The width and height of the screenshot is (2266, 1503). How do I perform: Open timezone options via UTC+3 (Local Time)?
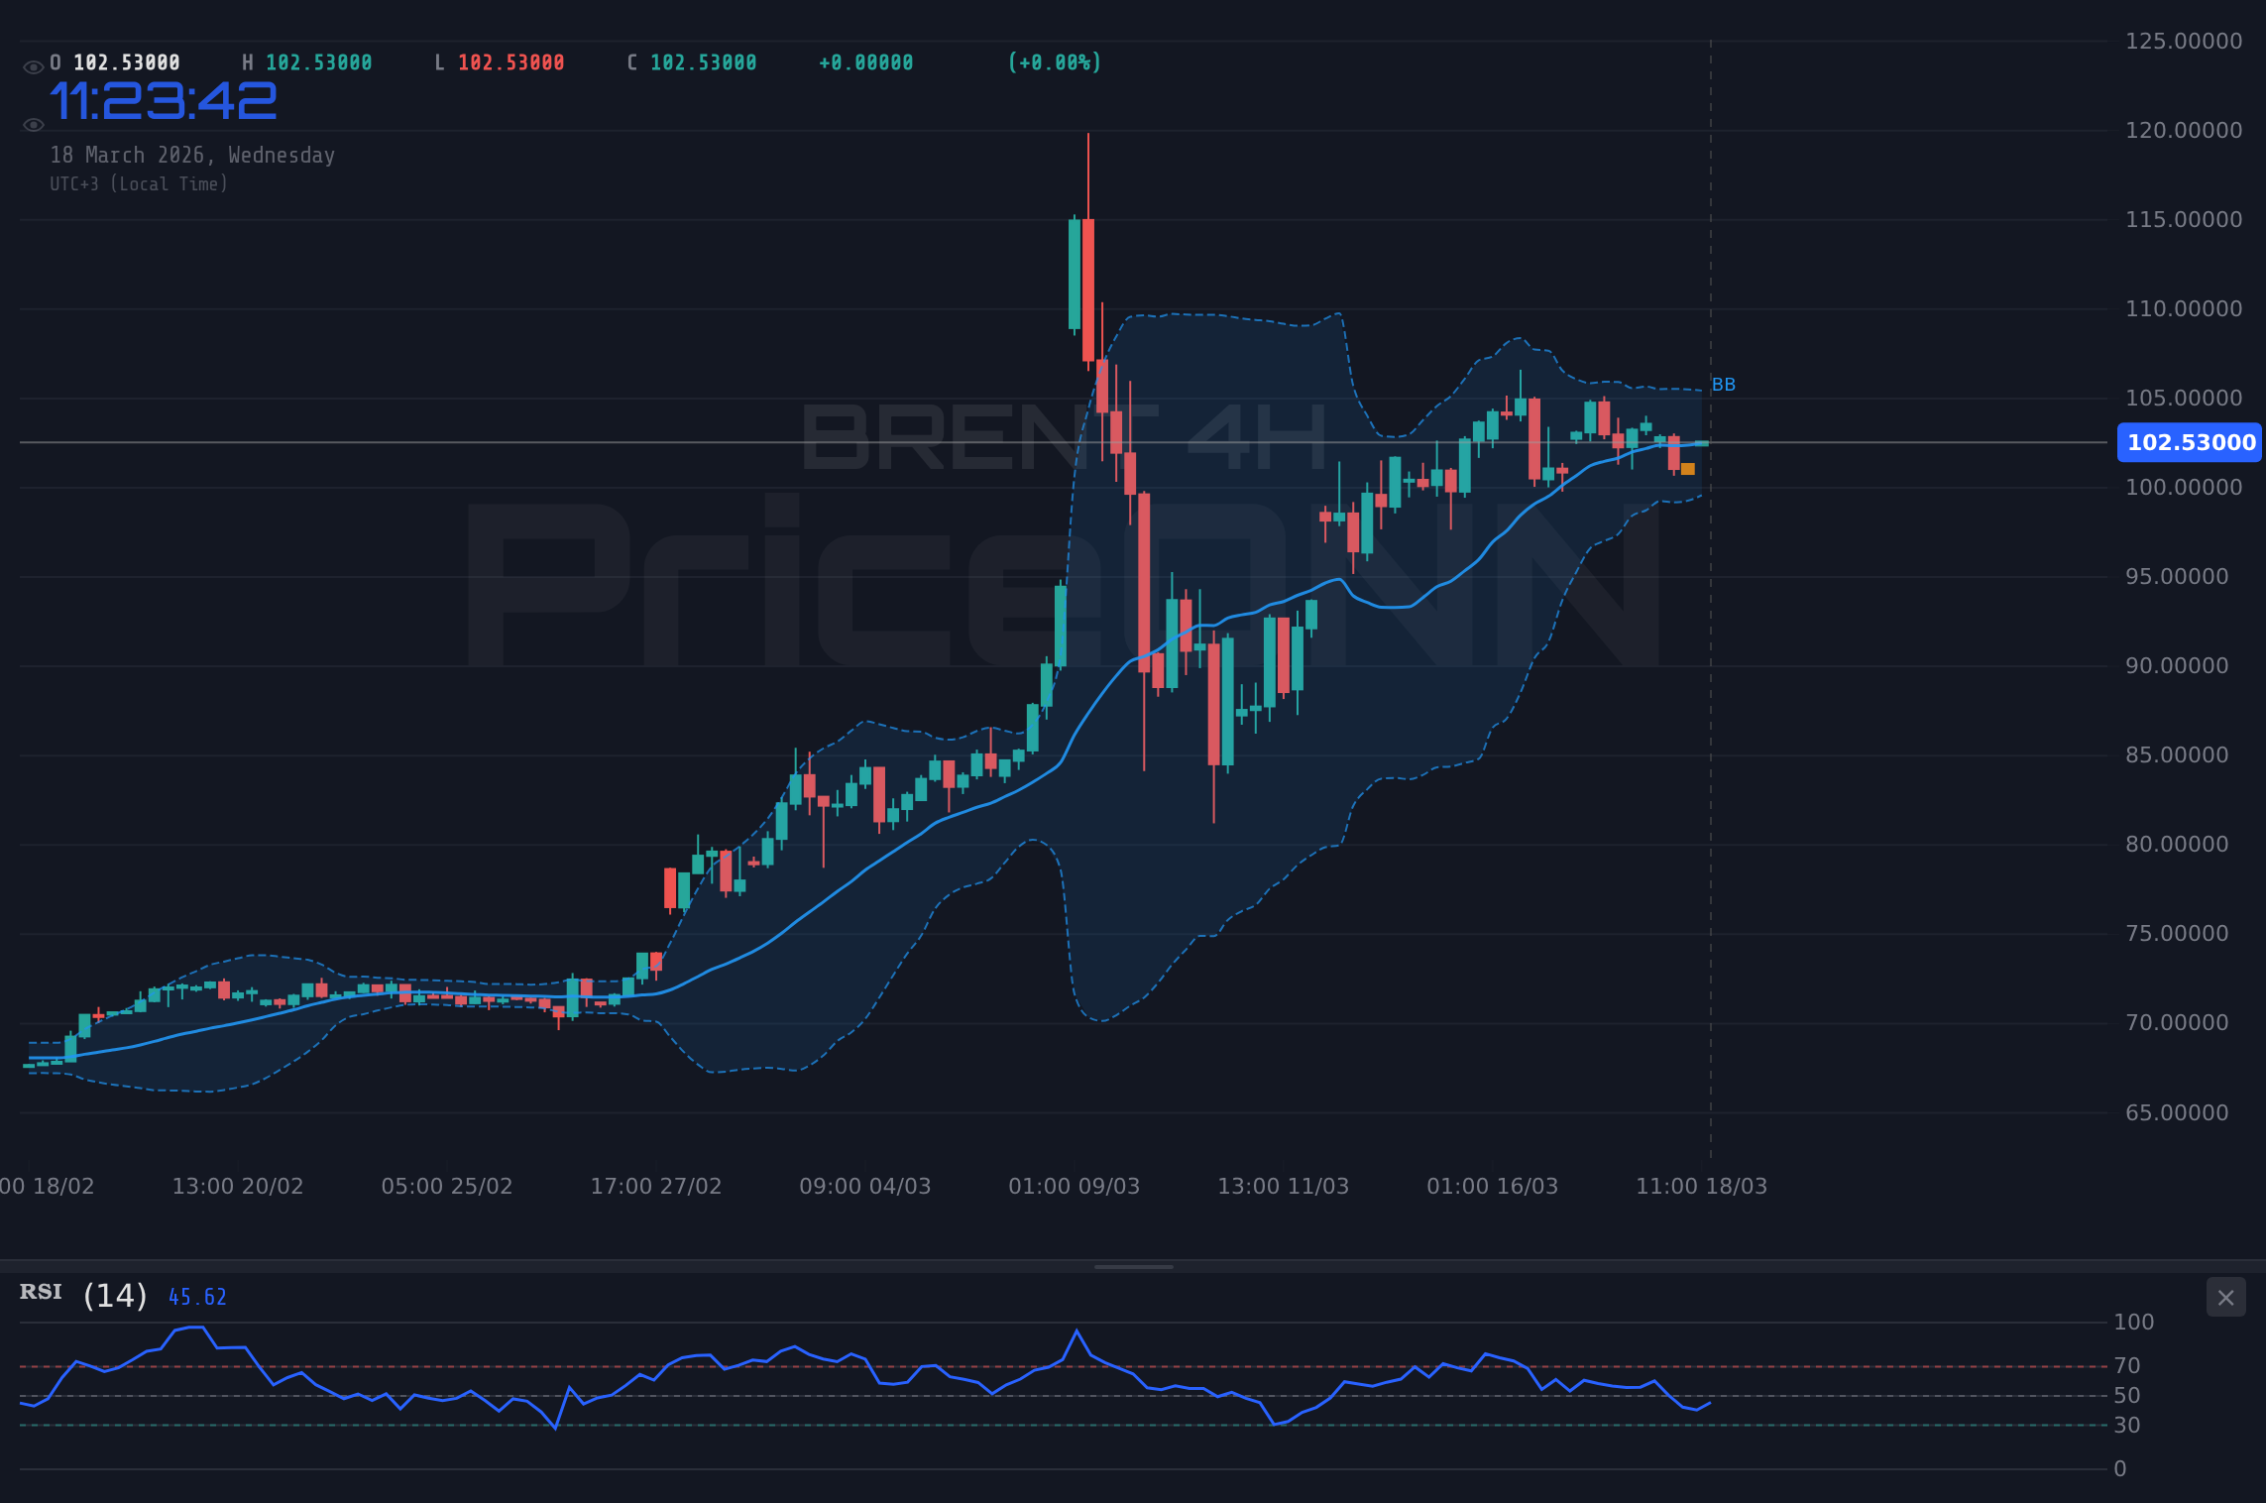139,183
